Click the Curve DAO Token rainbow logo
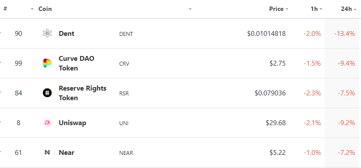 (47, 63)
